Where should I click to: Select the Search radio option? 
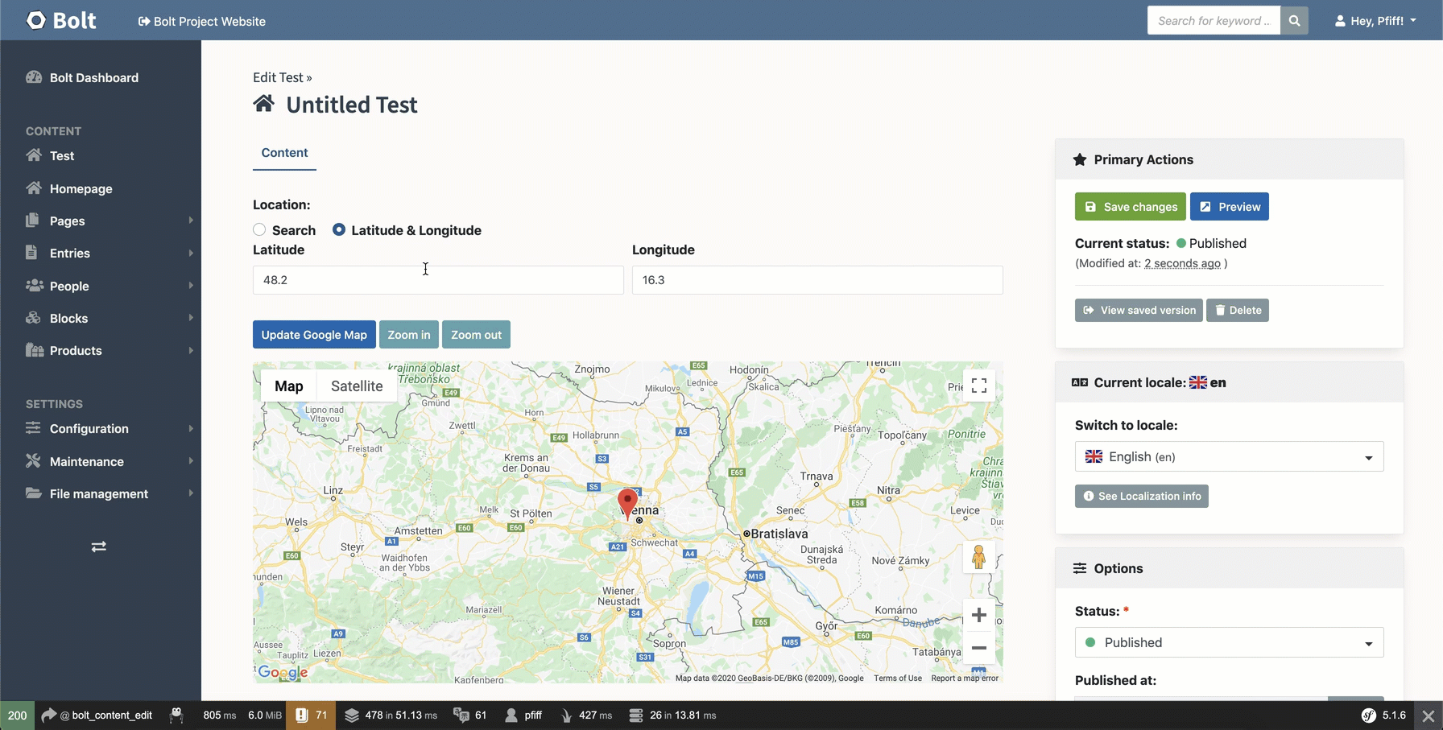click(x=259, y=230)
